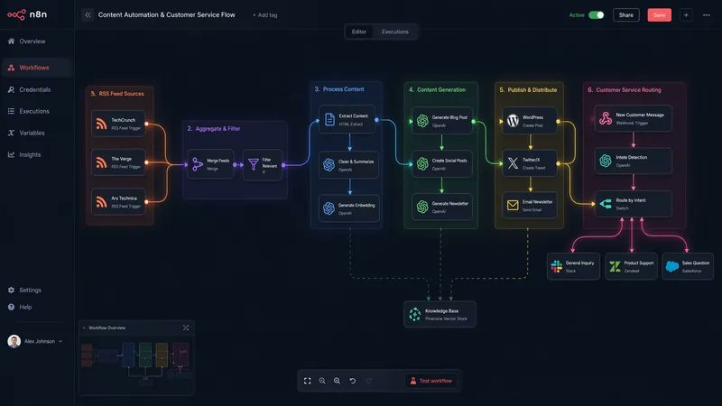The image size is (722, 406).
Task: Open the Knowledge Base Pinecone node
Action: [x=440, y=314]
